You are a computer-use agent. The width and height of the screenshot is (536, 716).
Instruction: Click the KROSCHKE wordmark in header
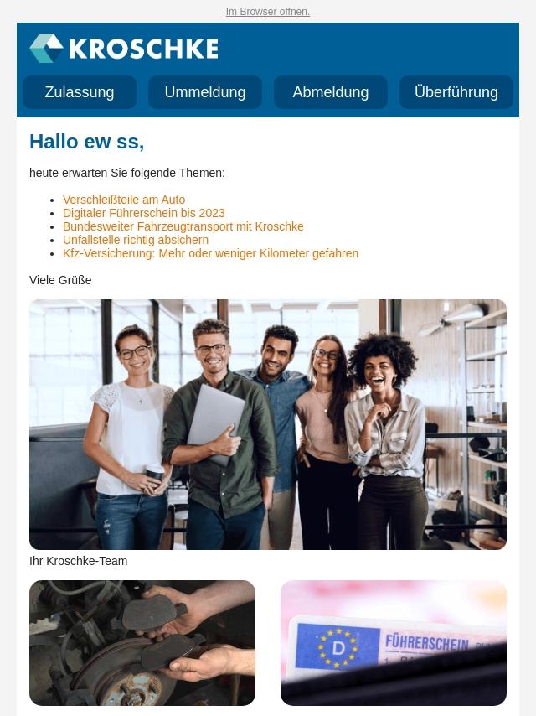[x=144, y=49]
